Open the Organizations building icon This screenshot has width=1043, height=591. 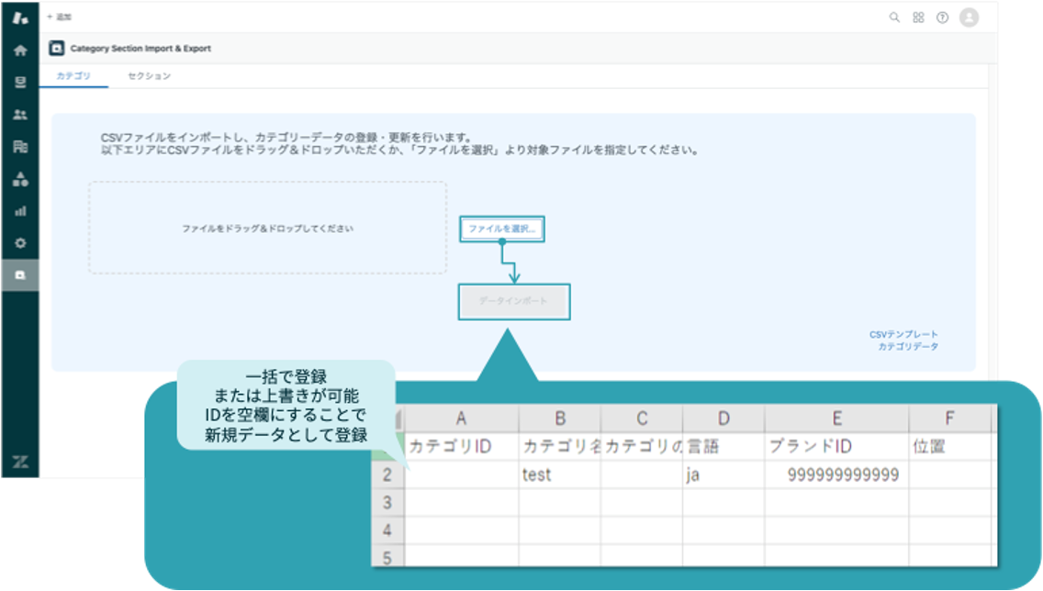click(x=19, y=147)
